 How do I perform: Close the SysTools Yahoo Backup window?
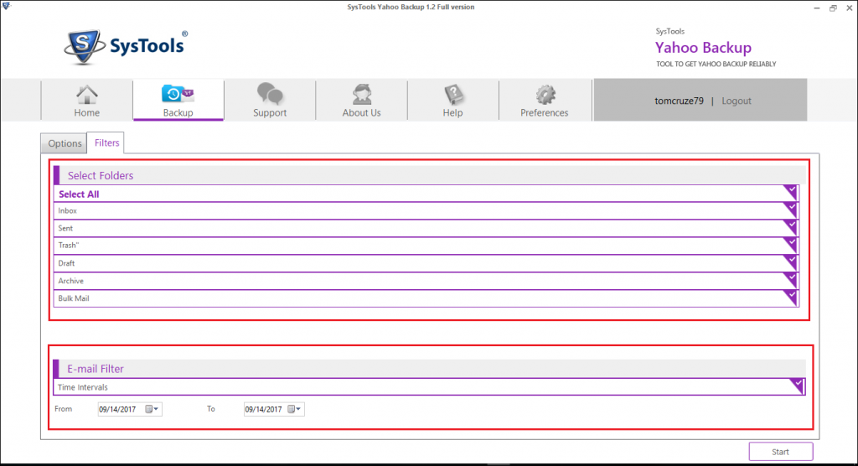[850, 8]
